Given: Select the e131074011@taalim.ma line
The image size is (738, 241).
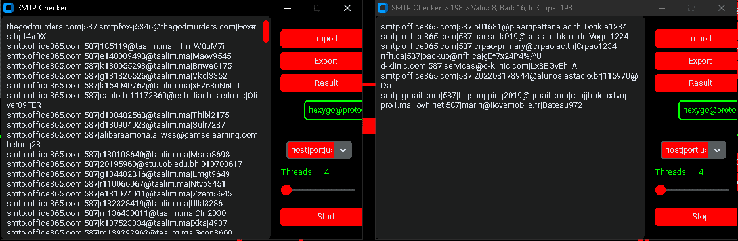Looking at the screenshot, I should point(119,194).
